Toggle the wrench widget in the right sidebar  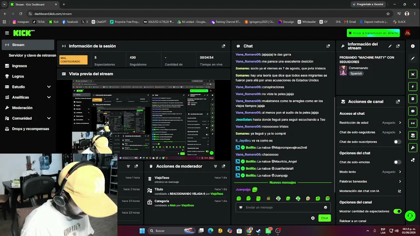[413, 148]
